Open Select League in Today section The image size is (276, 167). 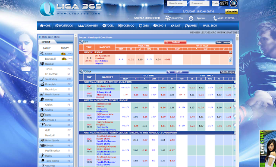pyautogui.click(x=227, y=72)
